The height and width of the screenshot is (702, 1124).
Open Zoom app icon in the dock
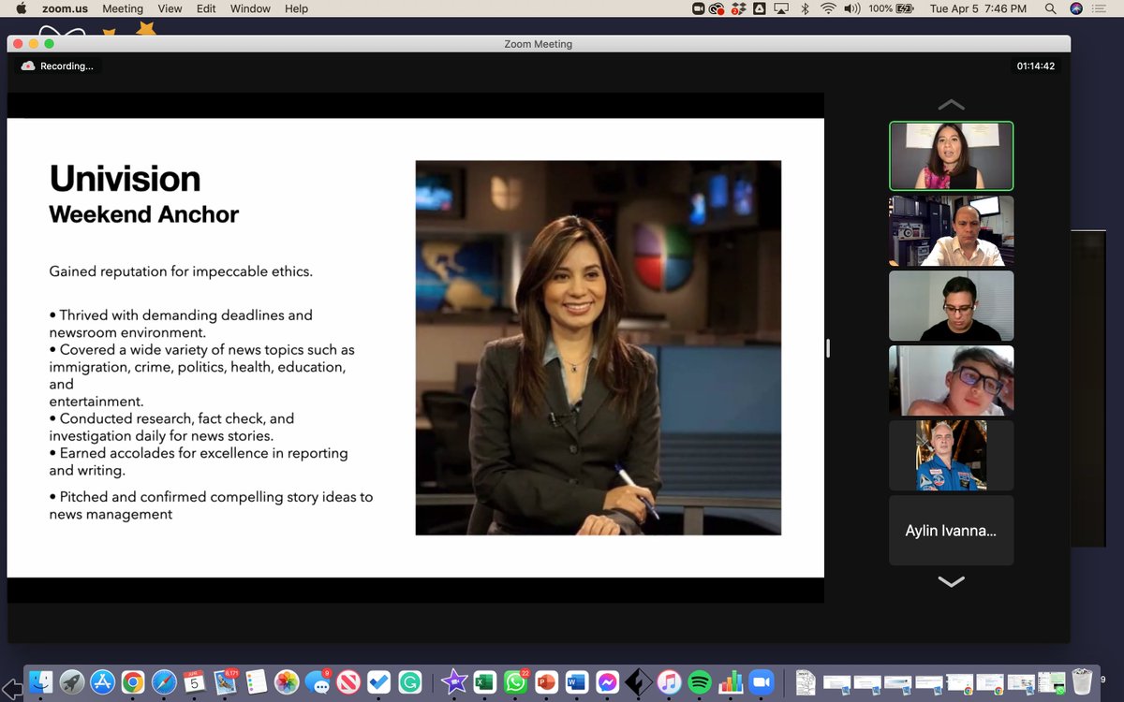761,682
